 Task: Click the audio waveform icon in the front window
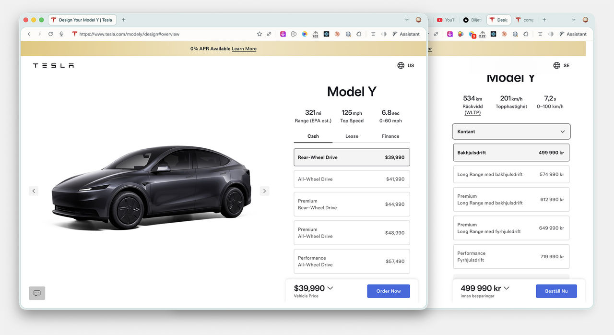(384, 34)
